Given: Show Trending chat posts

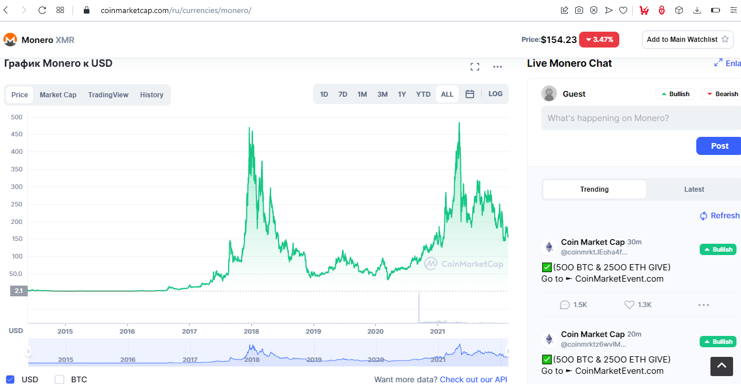Looking at the screenshot, I should [594, 189].
